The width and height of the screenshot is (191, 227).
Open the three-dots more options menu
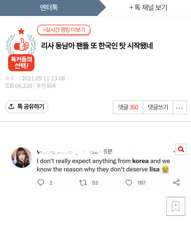pos(179,108)
